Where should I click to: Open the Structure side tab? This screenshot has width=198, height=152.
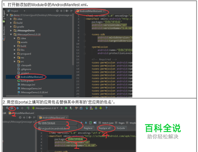[x=4, y=34]
